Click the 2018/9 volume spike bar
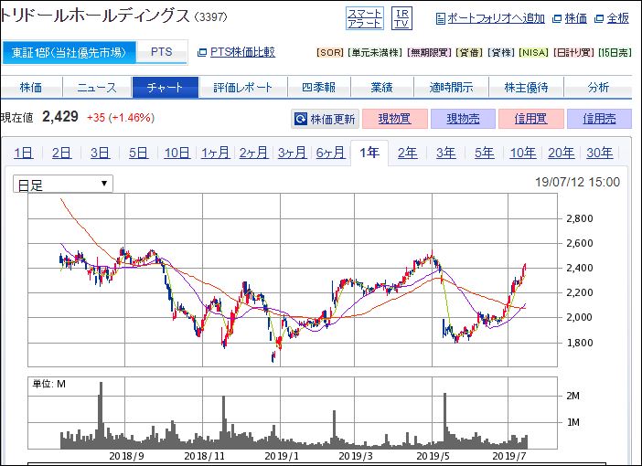642x466 pixels. coord(102,415)
